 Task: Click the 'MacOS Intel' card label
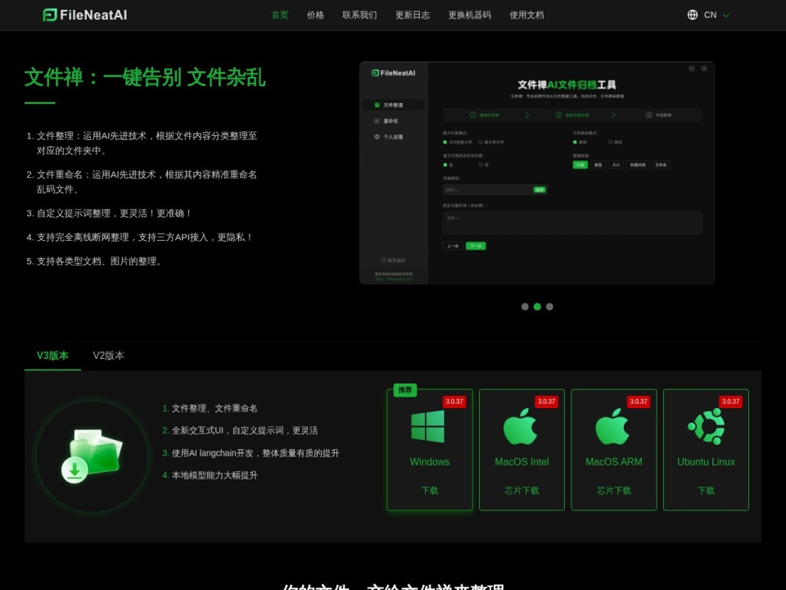coord(522,461)
